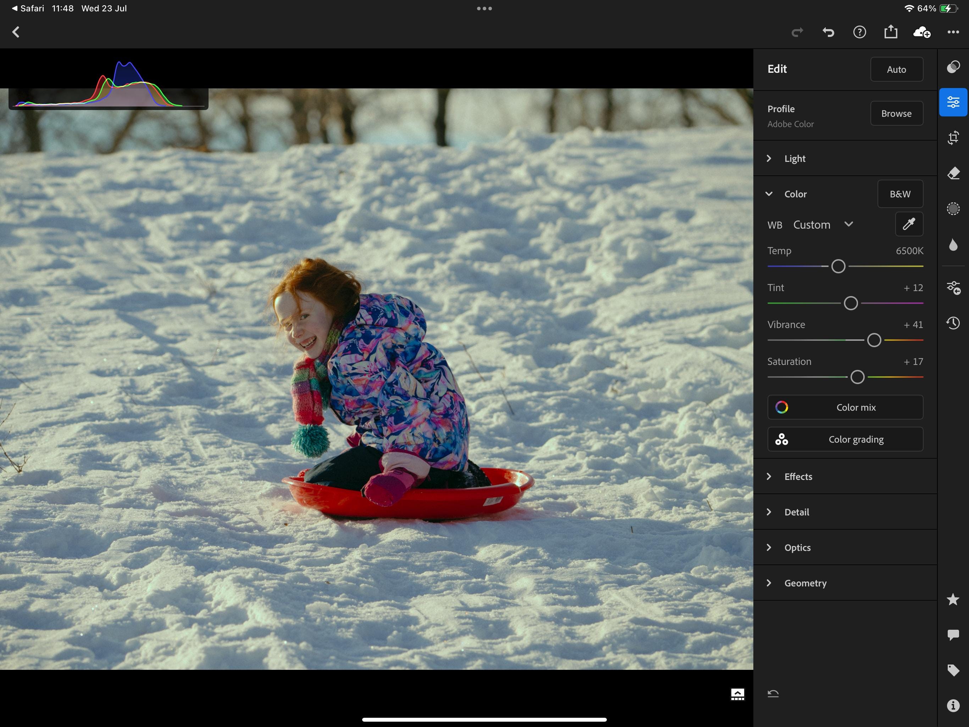Click the + 12 tint value
969x727 pixels.
913,288
